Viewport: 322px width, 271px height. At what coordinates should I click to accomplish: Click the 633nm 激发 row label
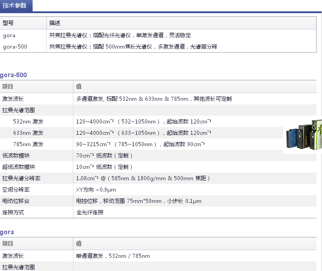click(28, 133)
